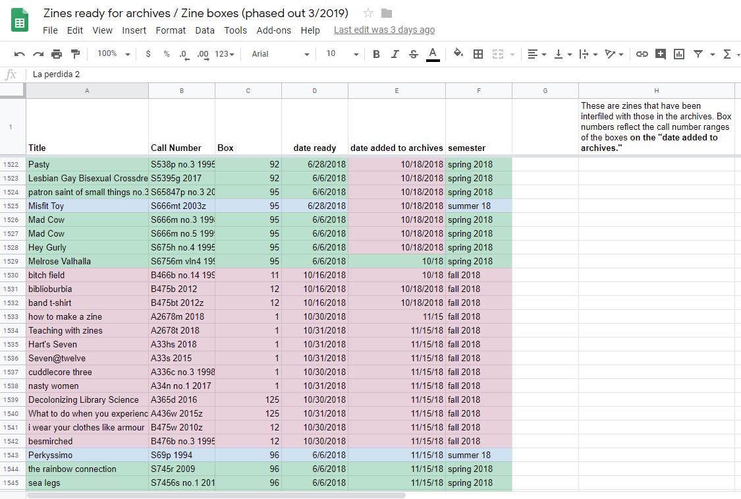Click the move to folder icon

pyautogui.click(x=387, y=13)
